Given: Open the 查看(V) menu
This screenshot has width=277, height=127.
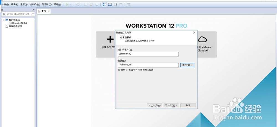Looking at the screenshot, I should (x=24, y=4).
